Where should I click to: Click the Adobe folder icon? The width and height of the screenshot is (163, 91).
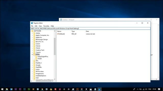(34, 33)
